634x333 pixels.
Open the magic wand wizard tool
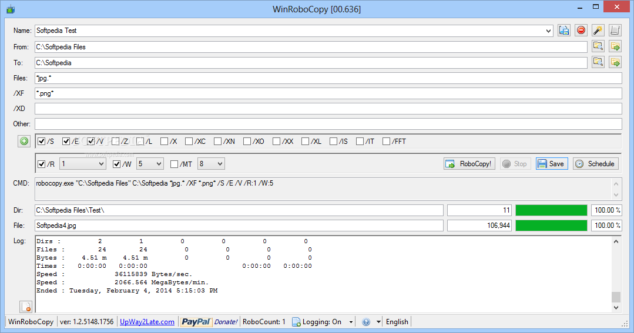click(x=598, y=31)
